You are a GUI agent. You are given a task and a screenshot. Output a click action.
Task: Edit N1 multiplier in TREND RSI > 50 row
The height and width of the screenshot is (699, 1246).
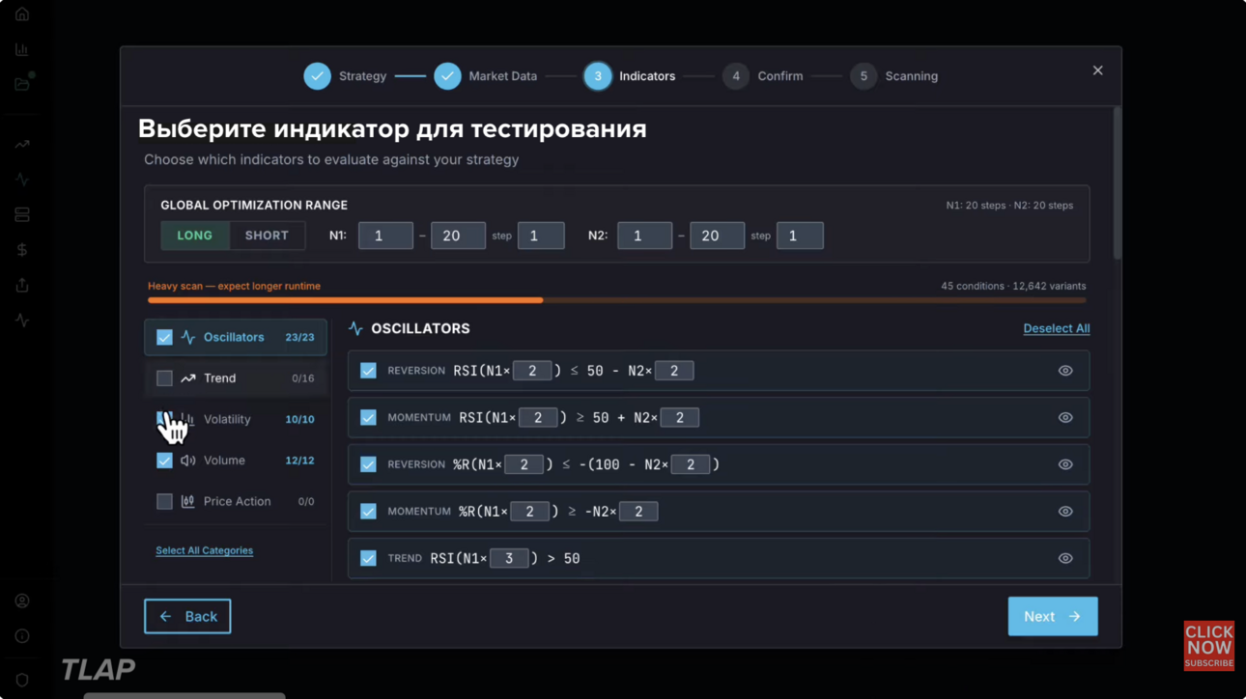509,558
